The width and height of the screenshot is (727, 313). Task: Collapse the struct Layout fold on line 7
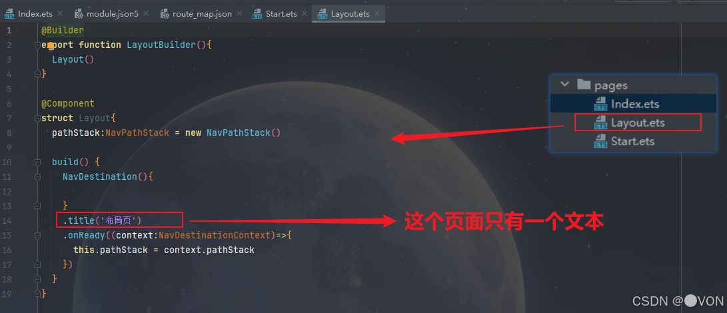37,119
